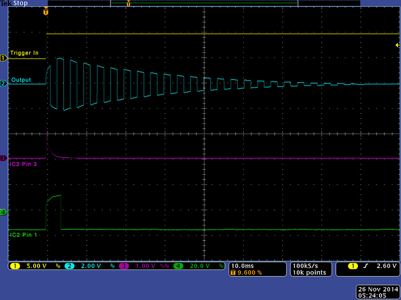The width and height of the screenshot is (401, 300).
Task: Select the channel 3 ground marker
Action: click(x=4, y=158)
